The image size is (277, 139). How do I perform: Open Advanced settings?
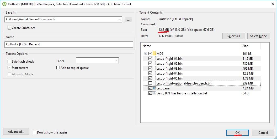tap(16, 132)
